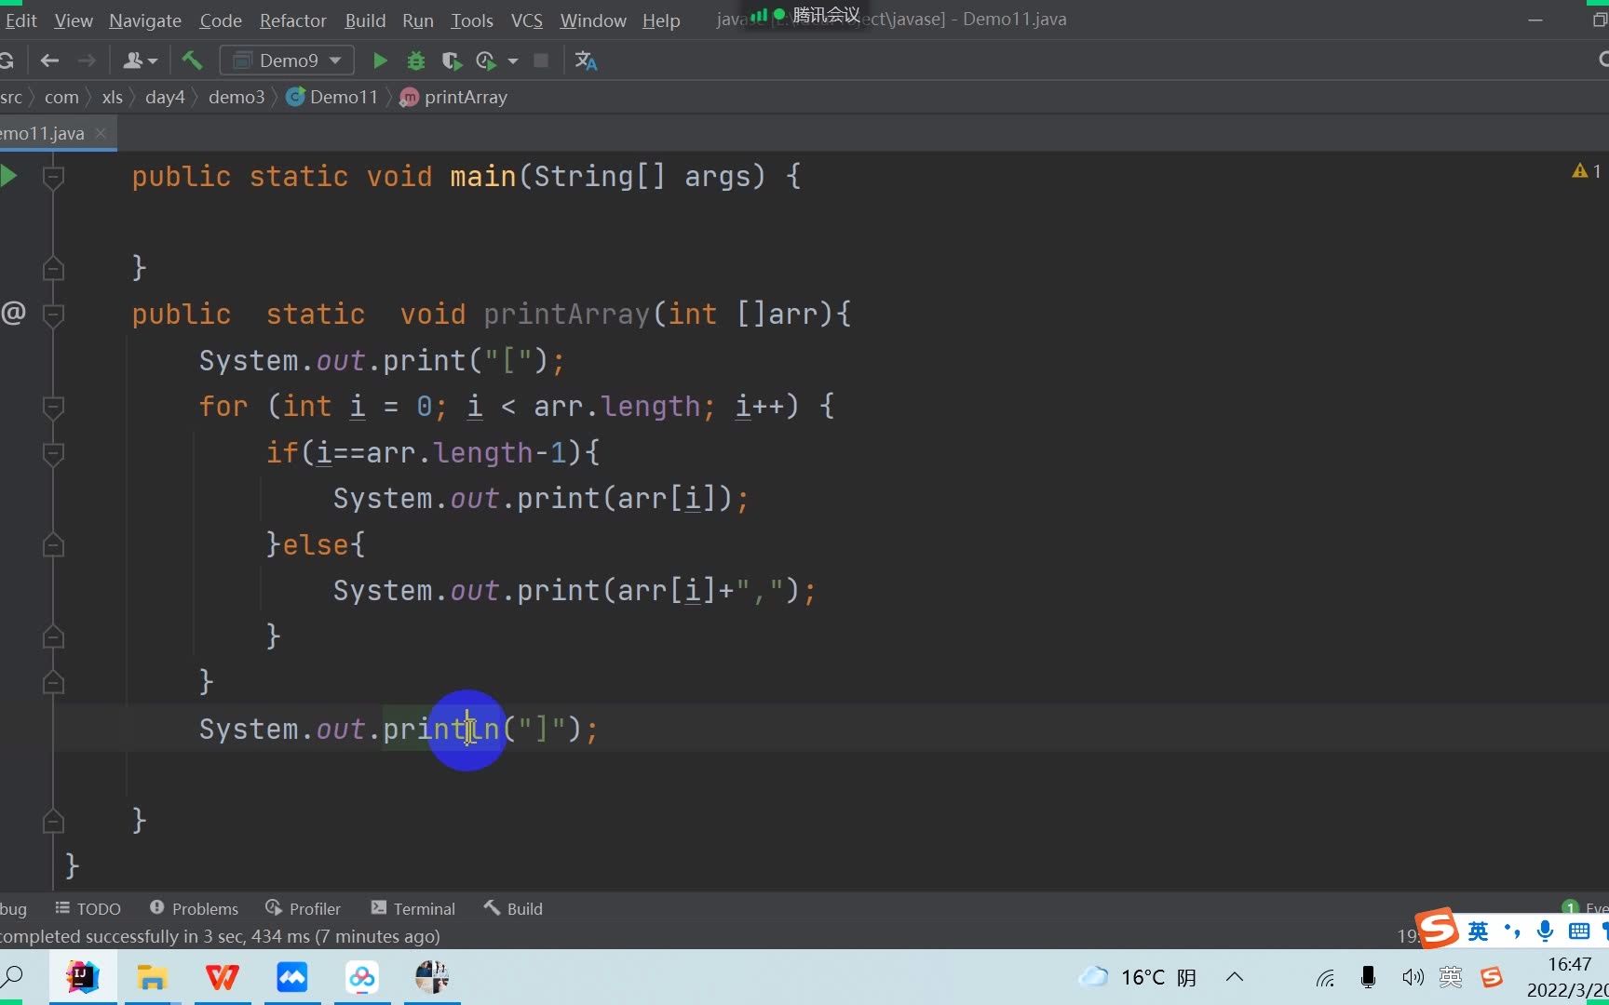Collapse the for loop fold marker
This screenshot has width=1609, height=1005.
(x=53, y=407)
